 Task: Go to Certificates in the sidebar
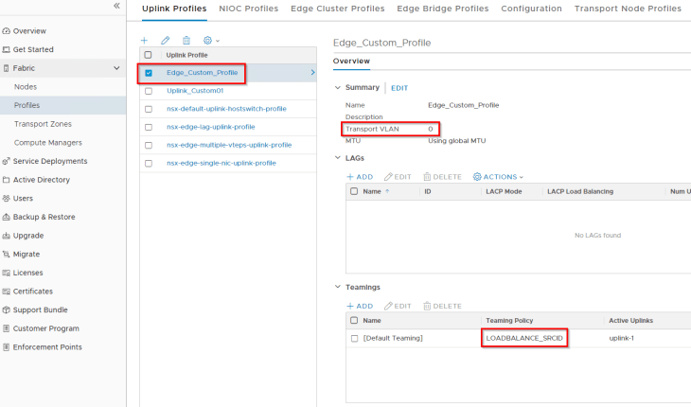pyautogui.click(x=32, y=292)
